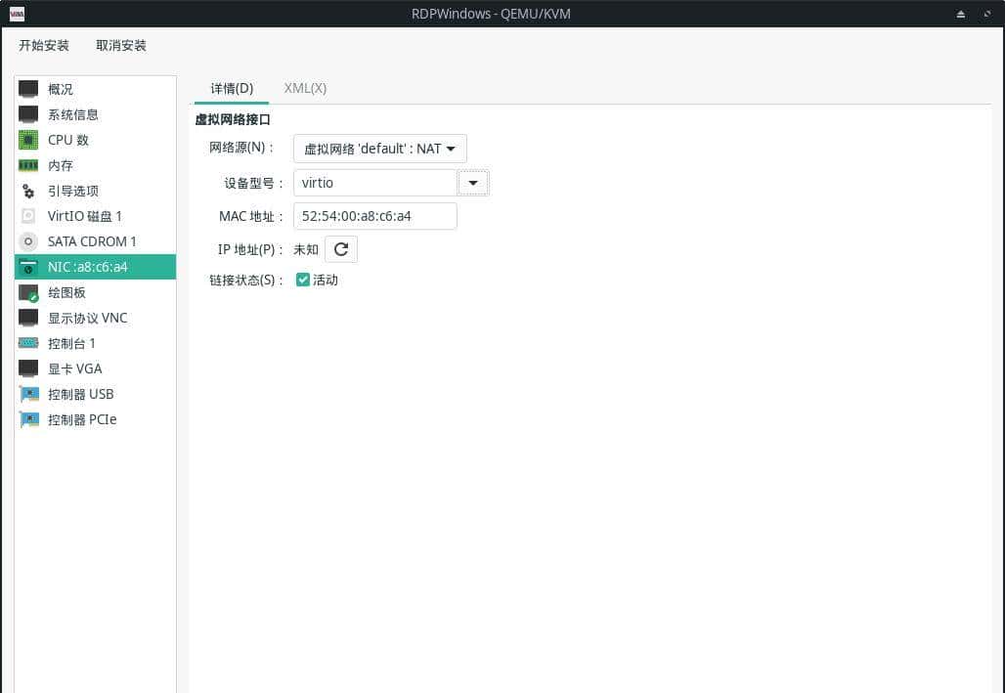Select the 详情(D) tab
Viewport: 1005px width, 693px height.
[231, 88]
